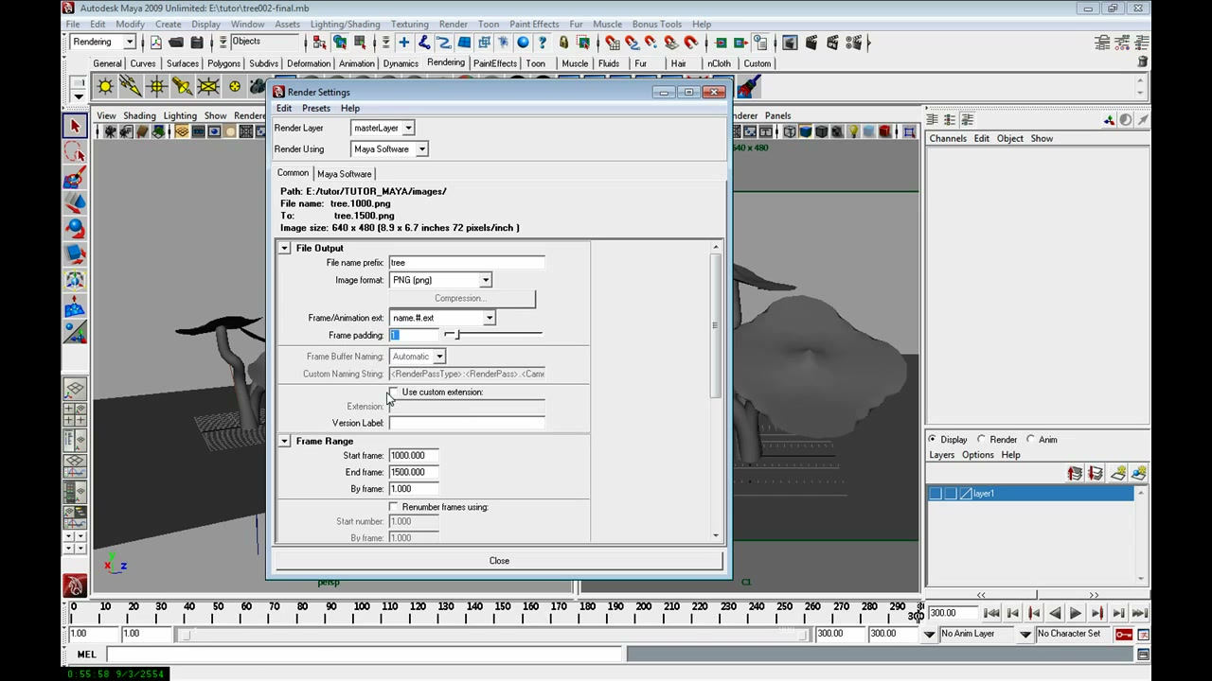Click the paint brush shelf icon
Image resolution: width=1212 pixels, height=681 pixels.
(748, 87)
